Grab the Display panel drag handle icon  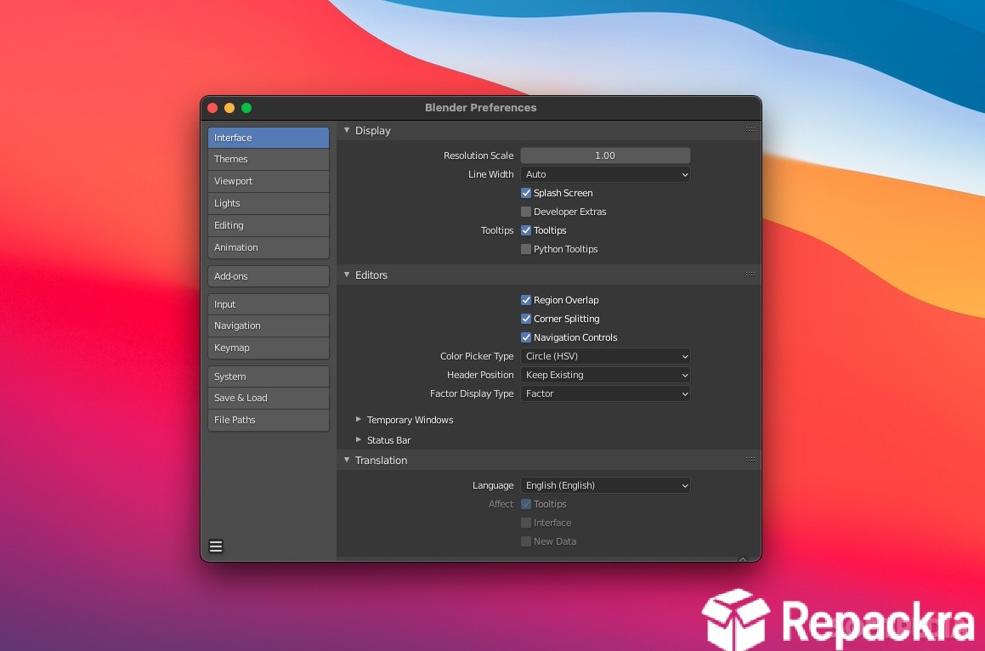[750, 129]
